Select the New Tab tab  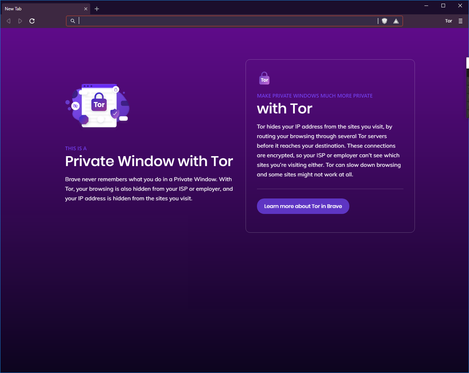click(x=46, y=9)
